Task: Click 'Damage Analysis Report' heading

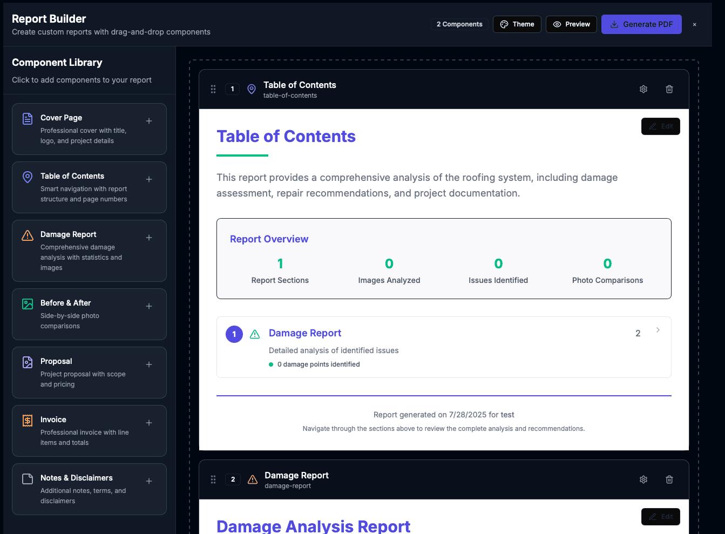Action: (313, 526)
